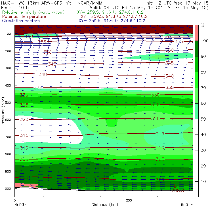Click the 70-80% bright green color bar segment
This screenshot has height=210, width=210.
pos(197,80)
